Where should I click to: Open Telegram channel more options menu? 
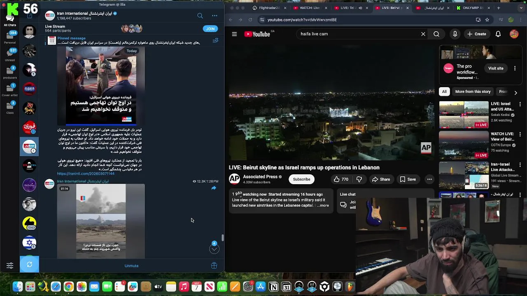point(215,16)
